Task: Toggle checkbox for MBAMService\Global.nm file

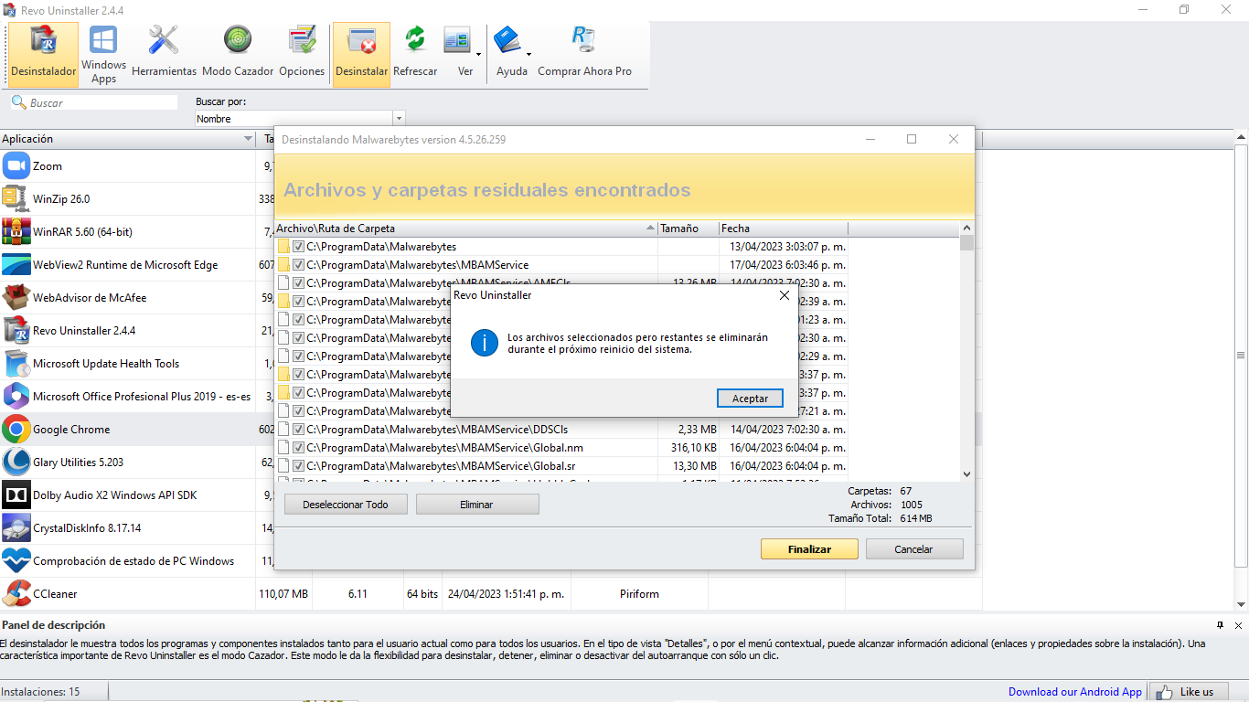Action: [x=298, y=448]
